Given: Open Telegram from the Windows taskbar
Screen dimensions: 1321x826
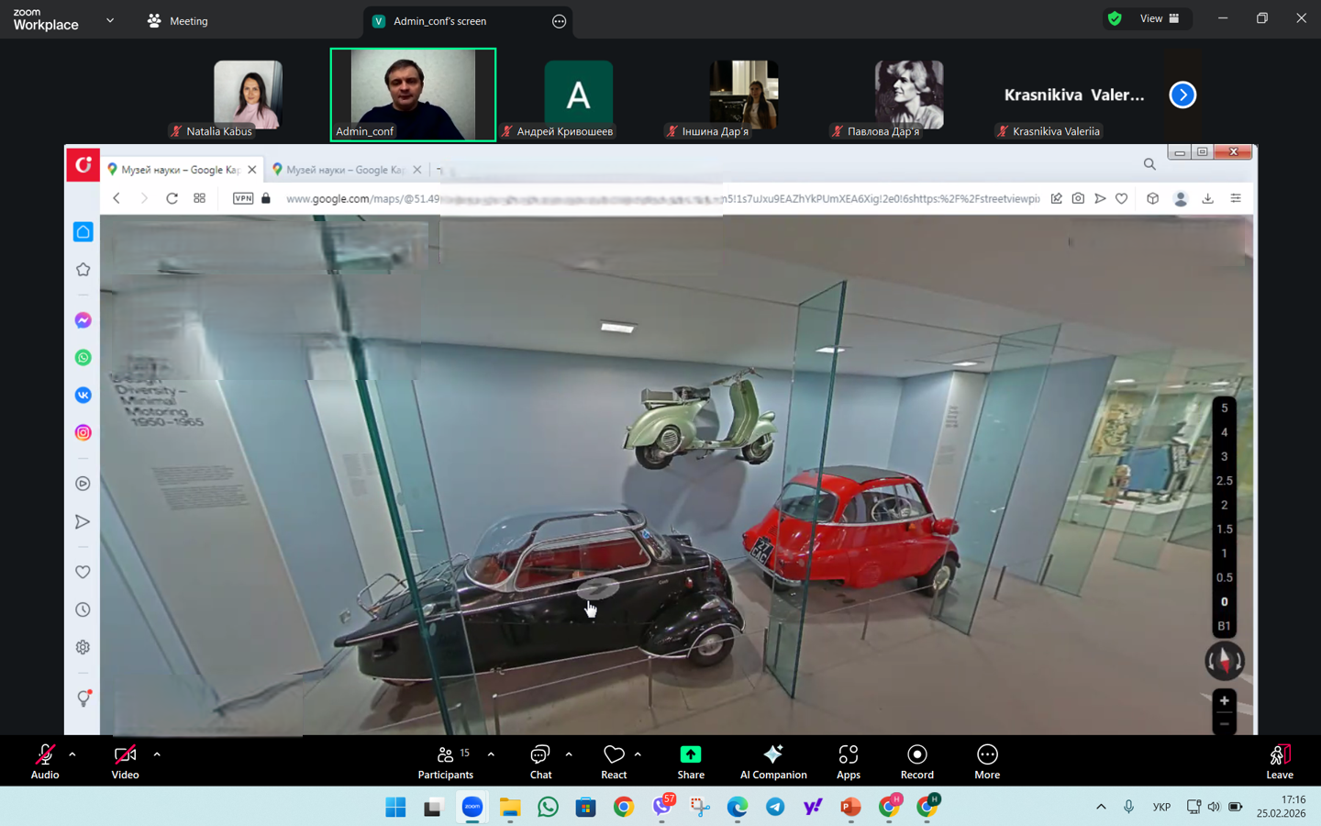Looking at the screenshot, I should pyautogui.click(x=774, y=807).
